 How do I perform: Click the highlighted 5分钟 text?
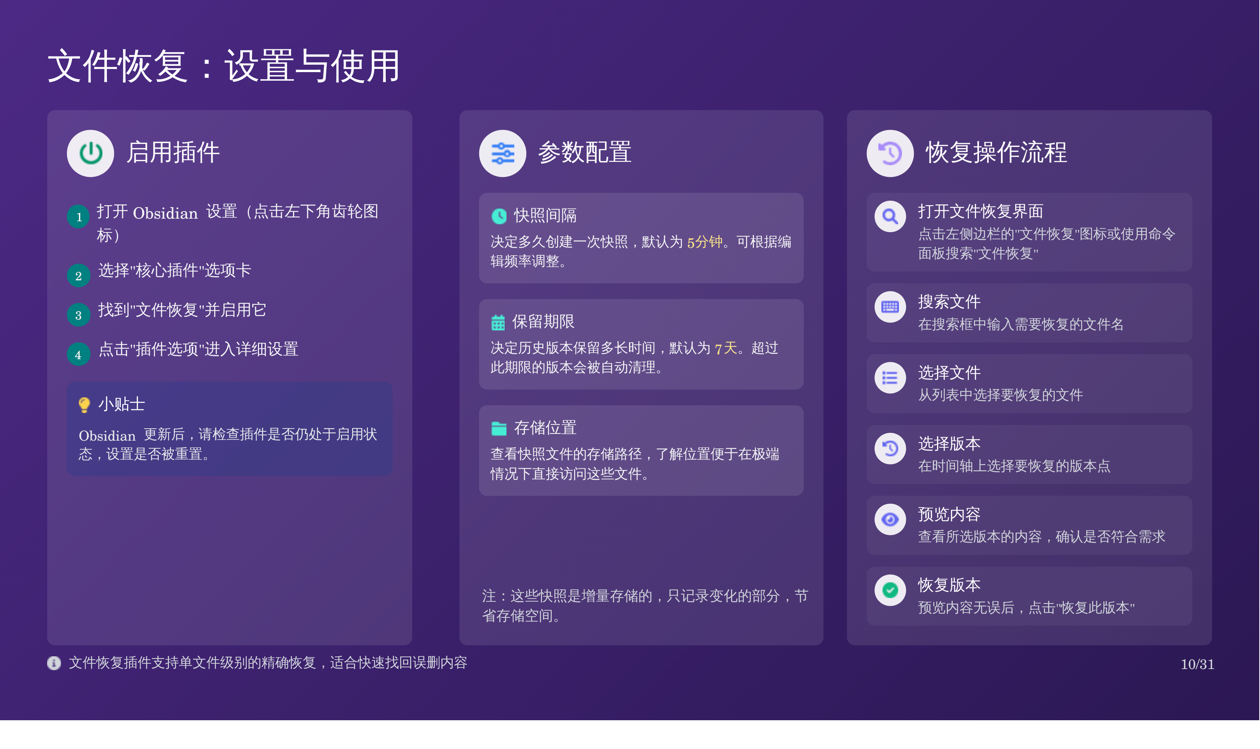click(705, 242)
